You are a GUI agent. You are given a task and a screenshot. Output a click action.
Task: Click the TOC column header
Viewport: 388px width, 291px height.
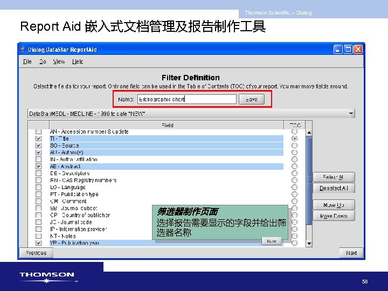(x=294, y=125)
